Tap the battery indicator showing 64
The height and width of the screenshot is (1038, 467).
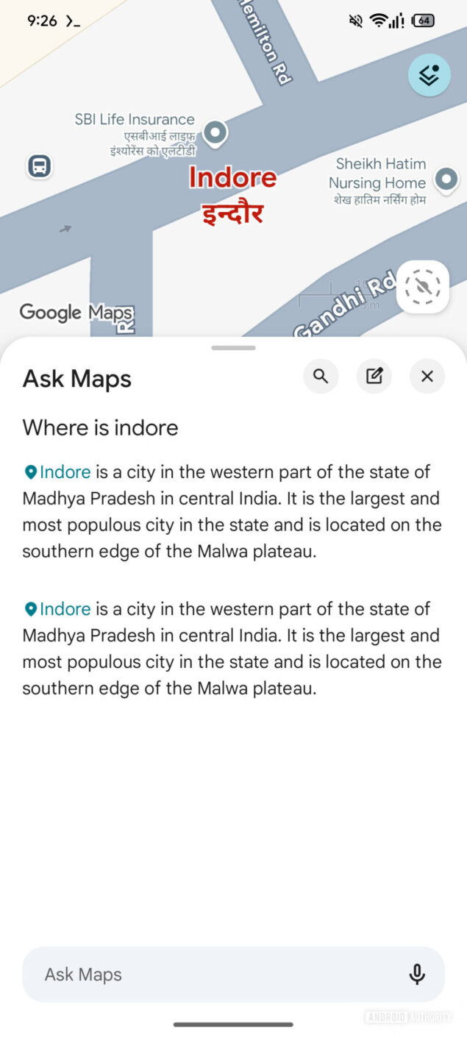point(421,21)
